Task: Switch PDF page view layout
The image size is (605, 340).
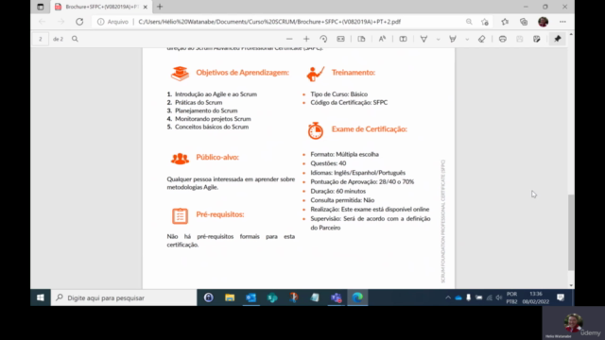Action: click(361, 39)
